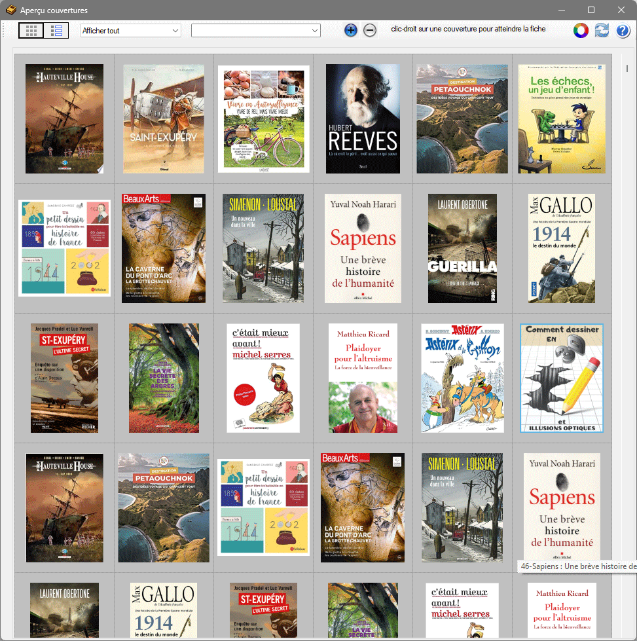Open the empty second filter dropdown
Screen dimensions: 637x641
pos(256,31)
